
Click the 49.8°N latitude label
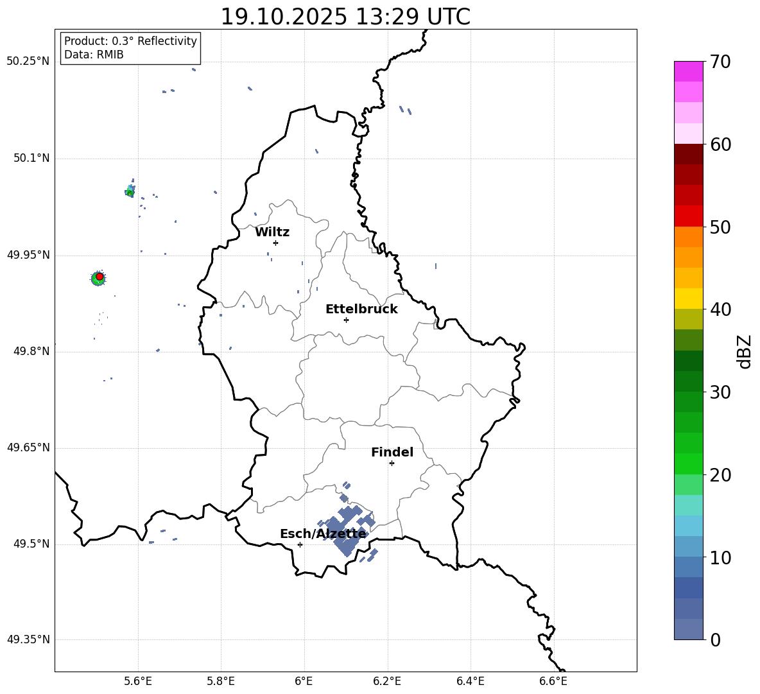click(x=31, y=351)
